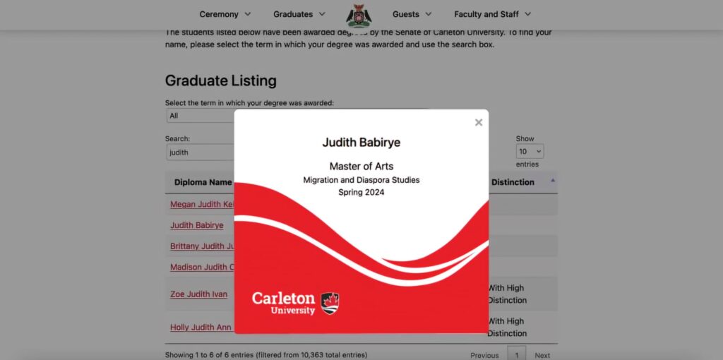Click the search box containing judith
This screenshot has height=360, width=723.
click(x=201, y=152)
